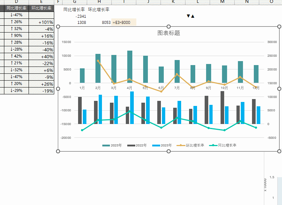This screenshot has width=282, height=205.
Task: Click the column G header
Action: click(74, 2)
